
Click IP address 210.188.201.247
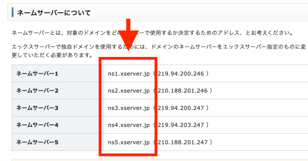click(x=182, y=142)
